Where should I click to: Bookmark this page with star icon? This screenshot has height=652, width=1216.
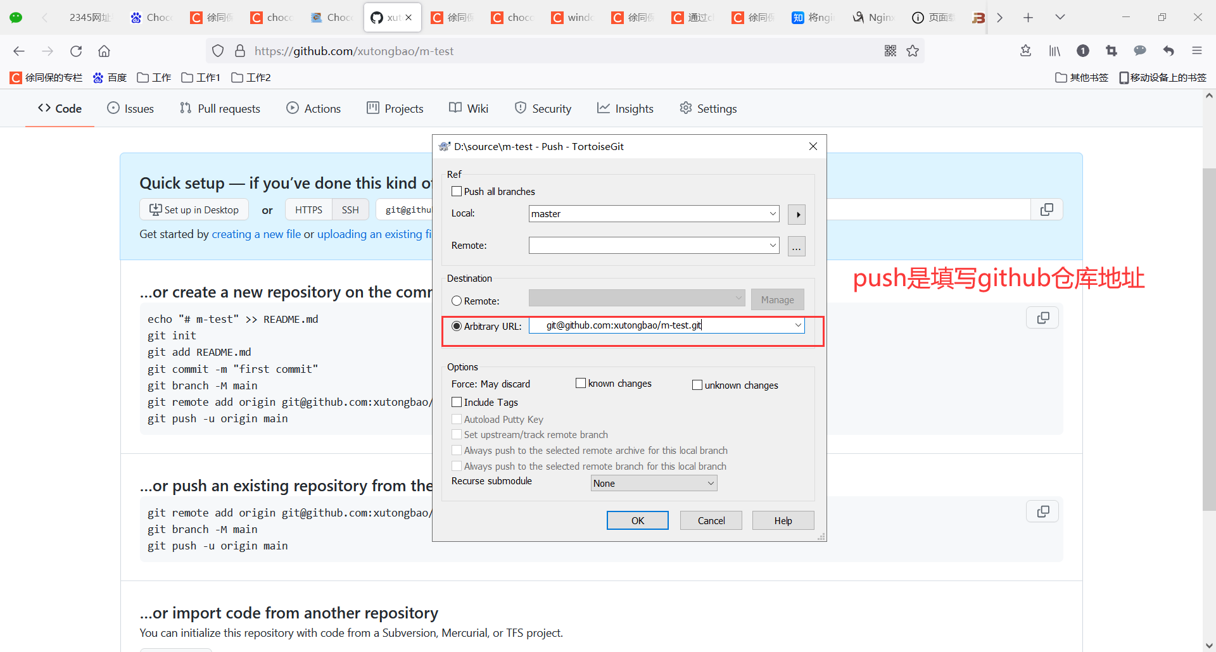pos(913,51)
